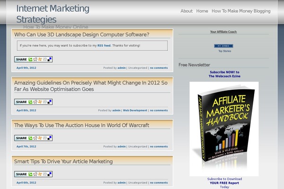Go to the Home menu item

(x=202, y=11)
